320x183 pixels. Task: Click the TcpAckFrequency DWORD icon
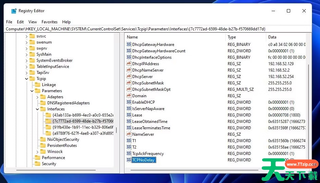click(x=129, y=153)
